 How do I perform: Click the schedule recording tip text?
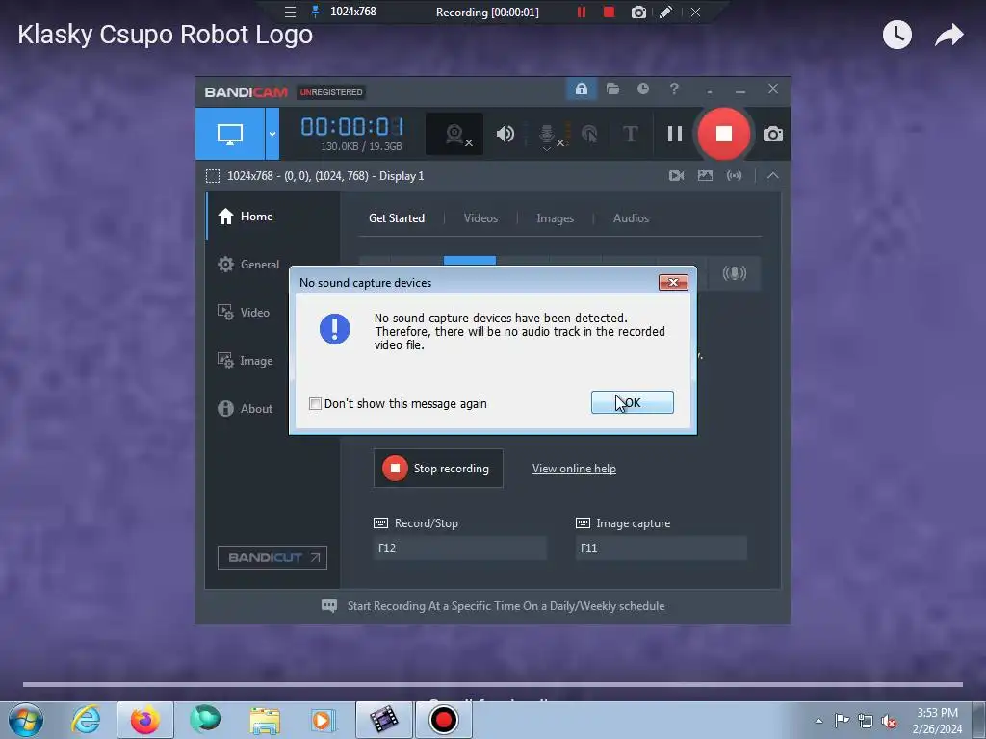(x=506, y=606)
